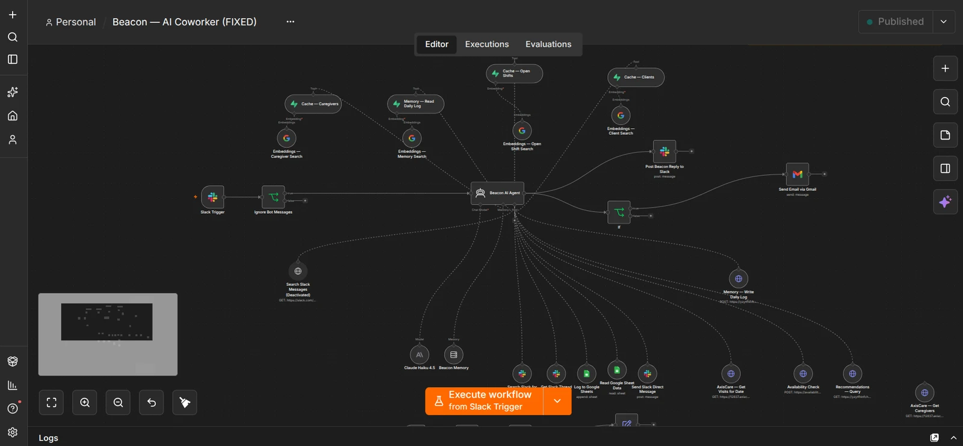
Task: Zoom out of the canvas
Action: tap(118, 403)
